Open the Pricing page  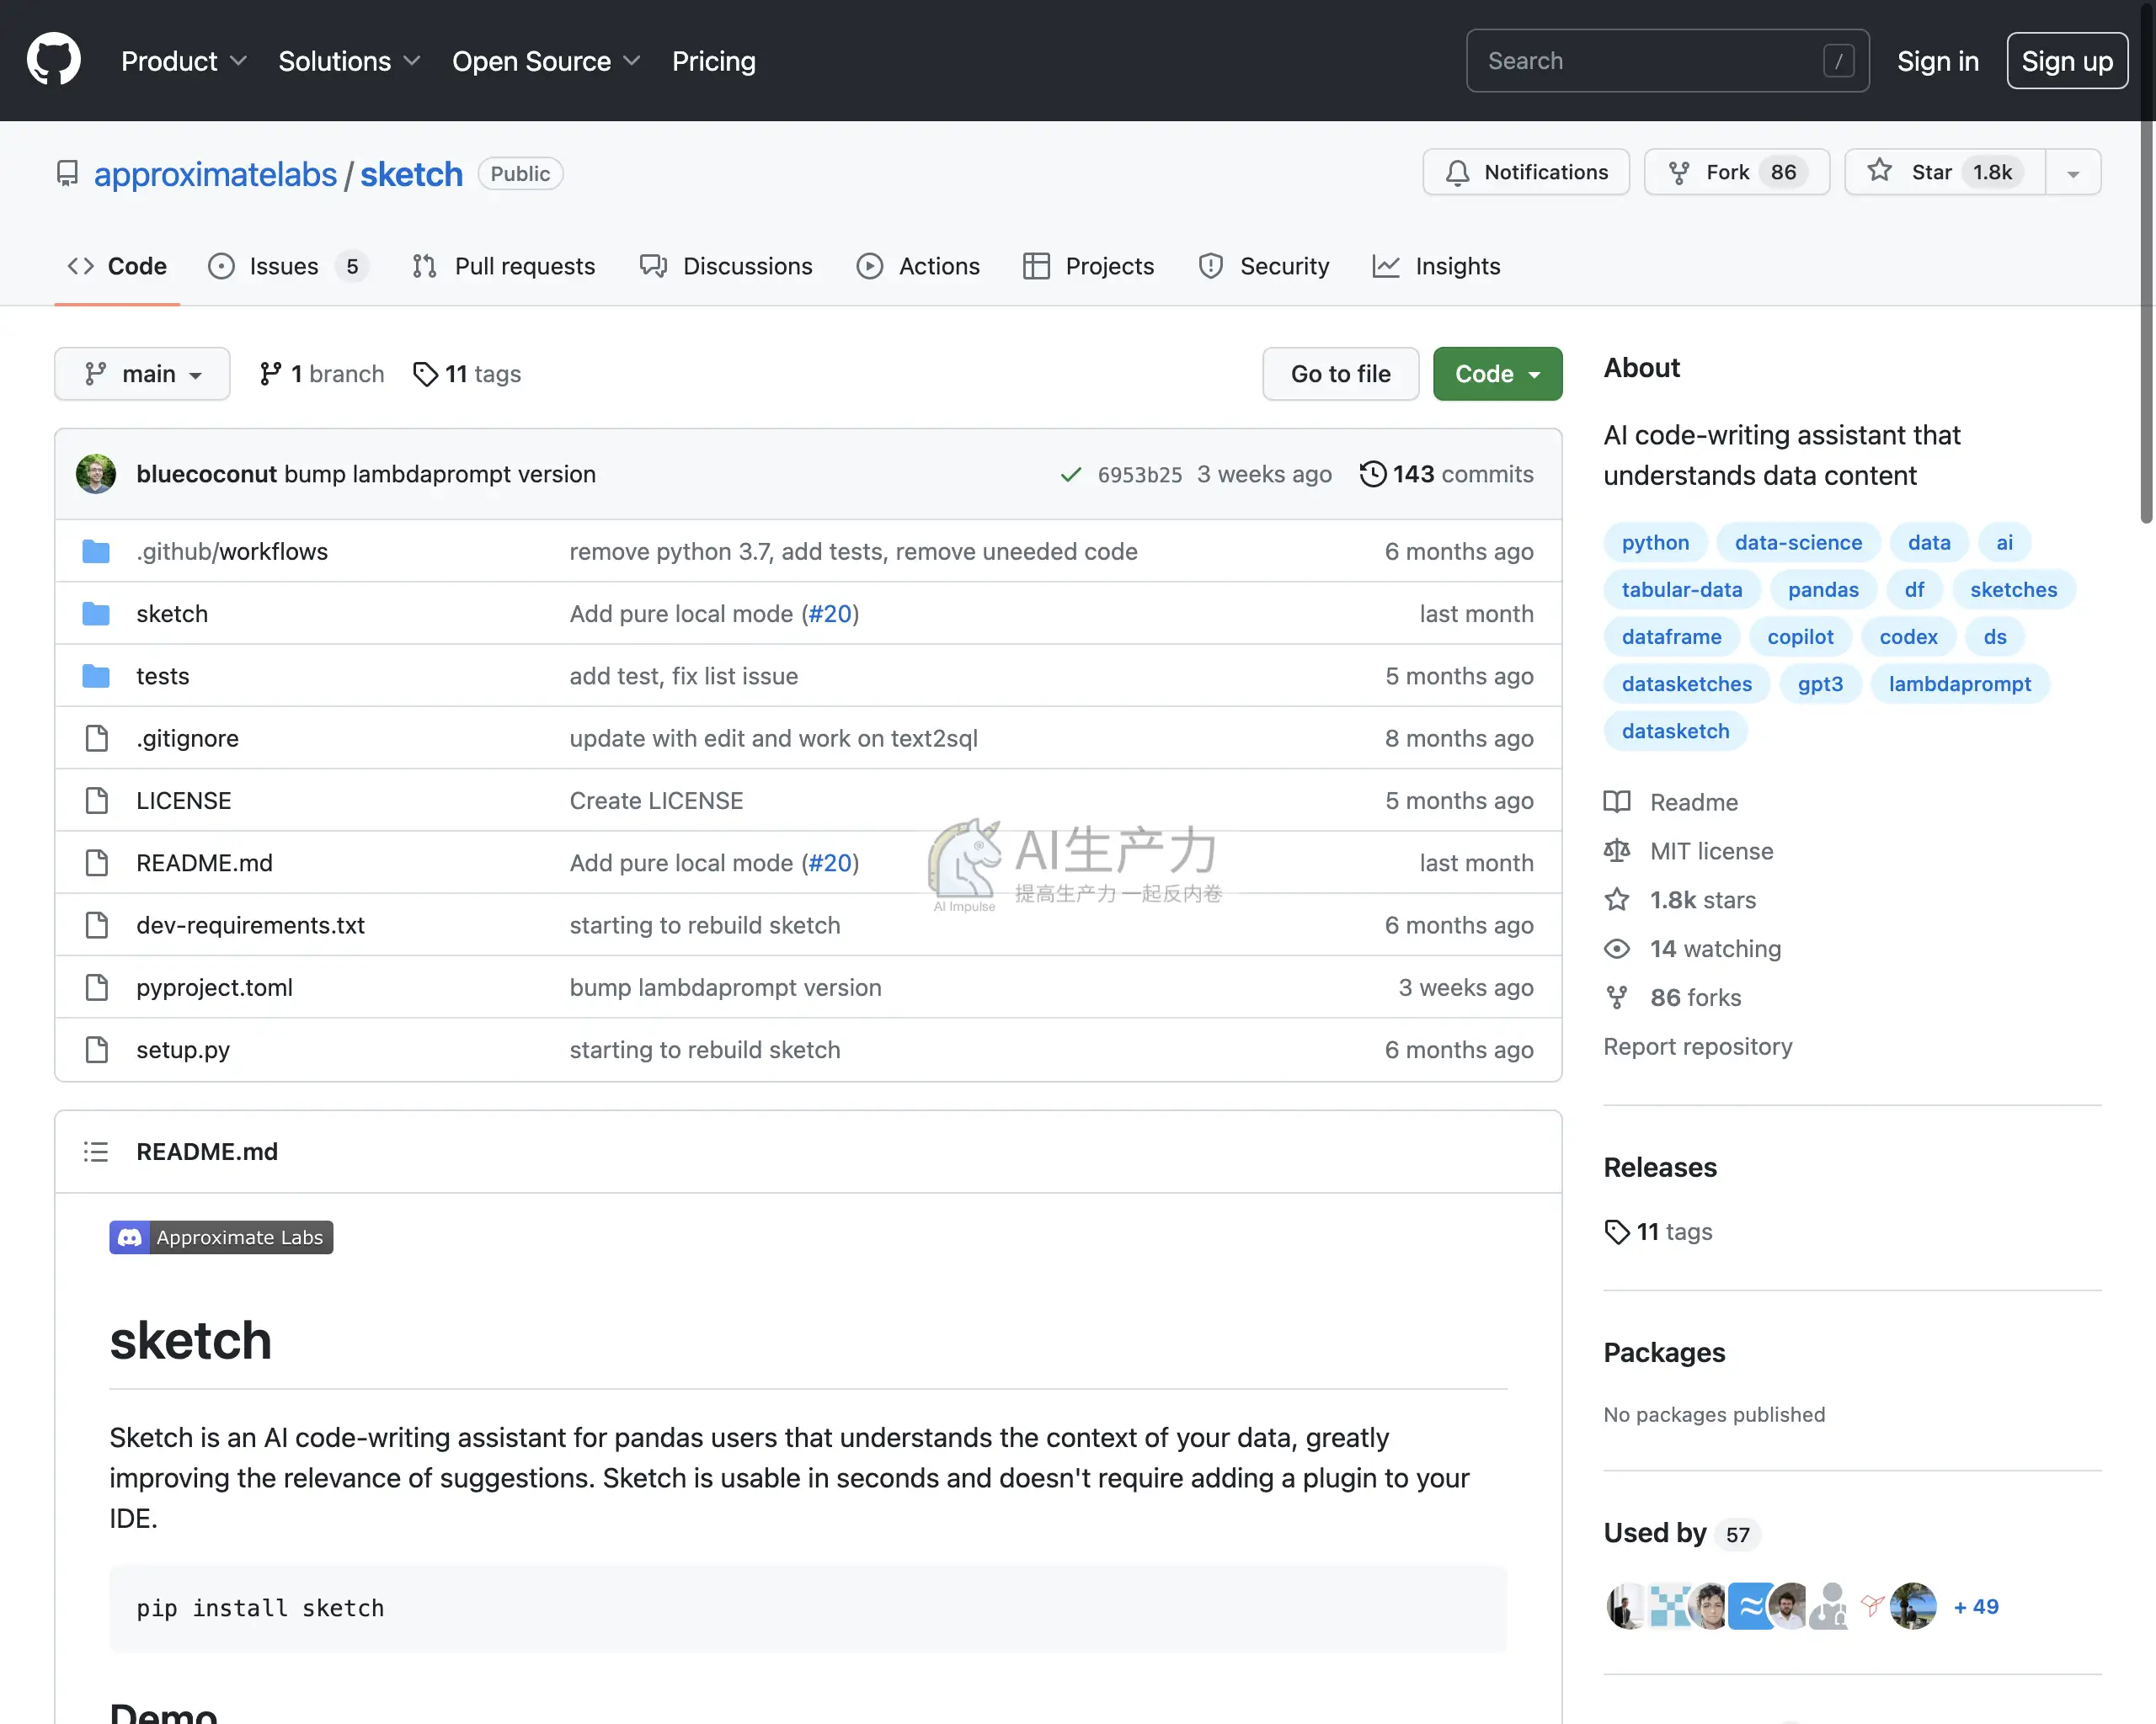pyautogui.click(x=713, y=61)
